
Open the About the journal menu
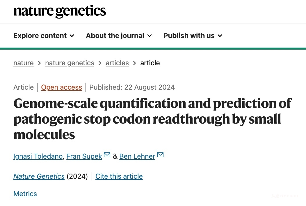point(119,36)
